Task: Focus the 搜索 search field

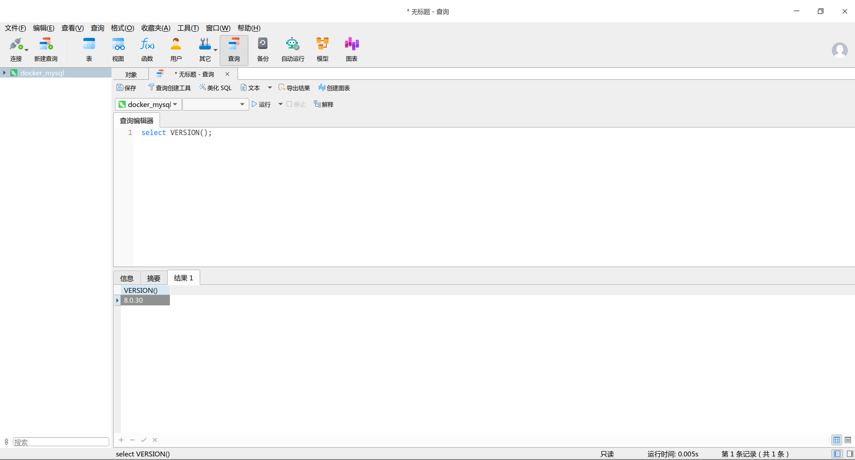Action: pyautogui.click(x=61, y=442)
